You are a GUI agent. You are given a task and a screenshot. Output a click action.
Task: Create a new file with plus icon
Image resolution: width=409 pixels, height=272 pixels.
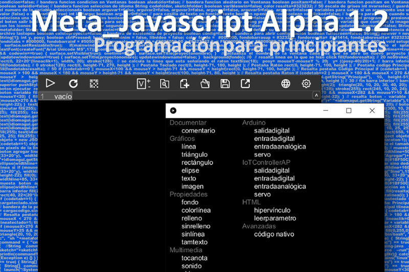click(185, 83)
